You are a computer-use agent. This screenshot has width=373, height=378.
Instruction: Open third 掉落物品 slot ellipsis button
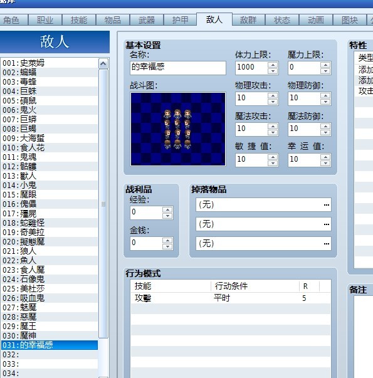pos(327,243)
